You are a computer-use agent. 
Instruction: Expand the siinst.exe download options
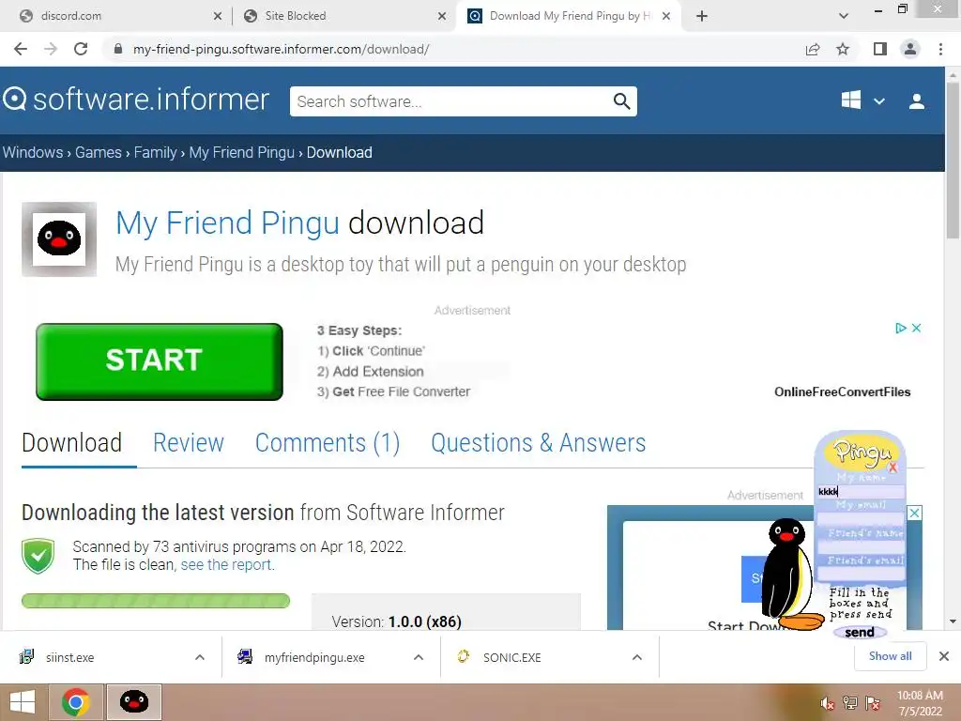[x=200, y=657]
